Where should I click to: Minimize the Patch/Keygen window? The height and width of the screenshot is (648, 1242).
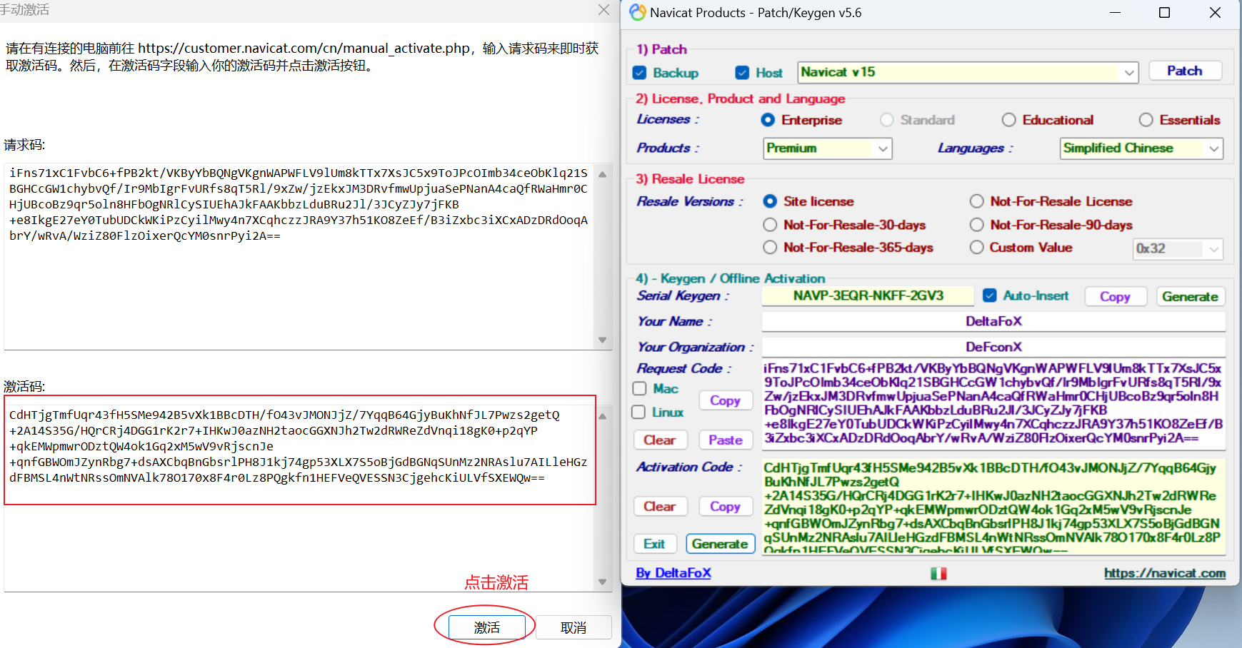(1114, 13)
